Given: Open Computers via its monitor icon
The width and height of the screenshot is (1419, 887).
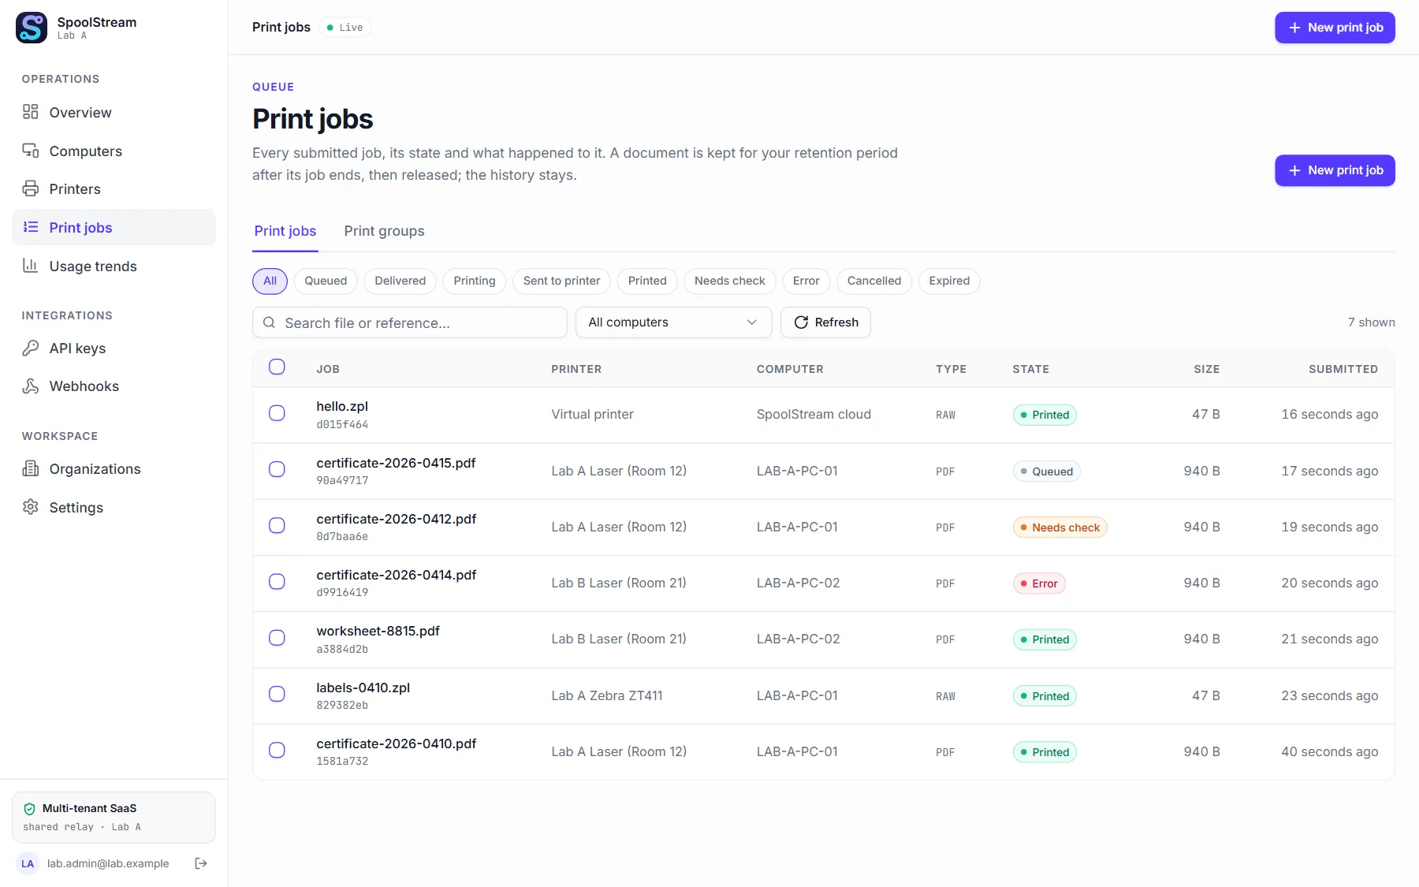Looking at the screenshot, I should pos(31,151).
